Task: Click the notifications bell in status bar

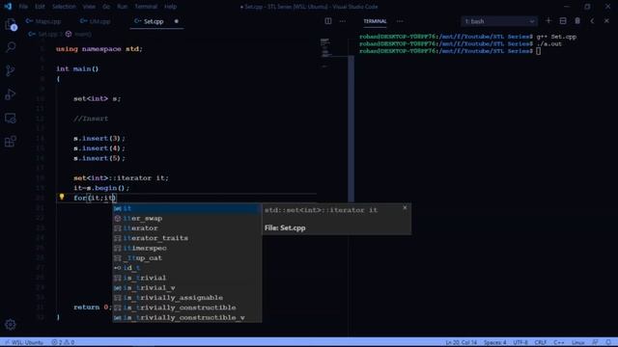Action: pyautogui.click(x=608, y=342)
